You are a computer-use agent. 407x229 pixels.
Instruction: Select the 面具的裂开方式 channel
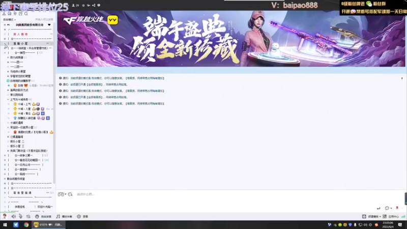pos(19,90)
